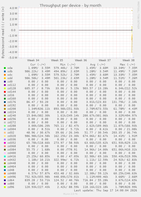Click the zd304 light blue legend square
Screen dimensions: 141x197
tap(5, 129)
